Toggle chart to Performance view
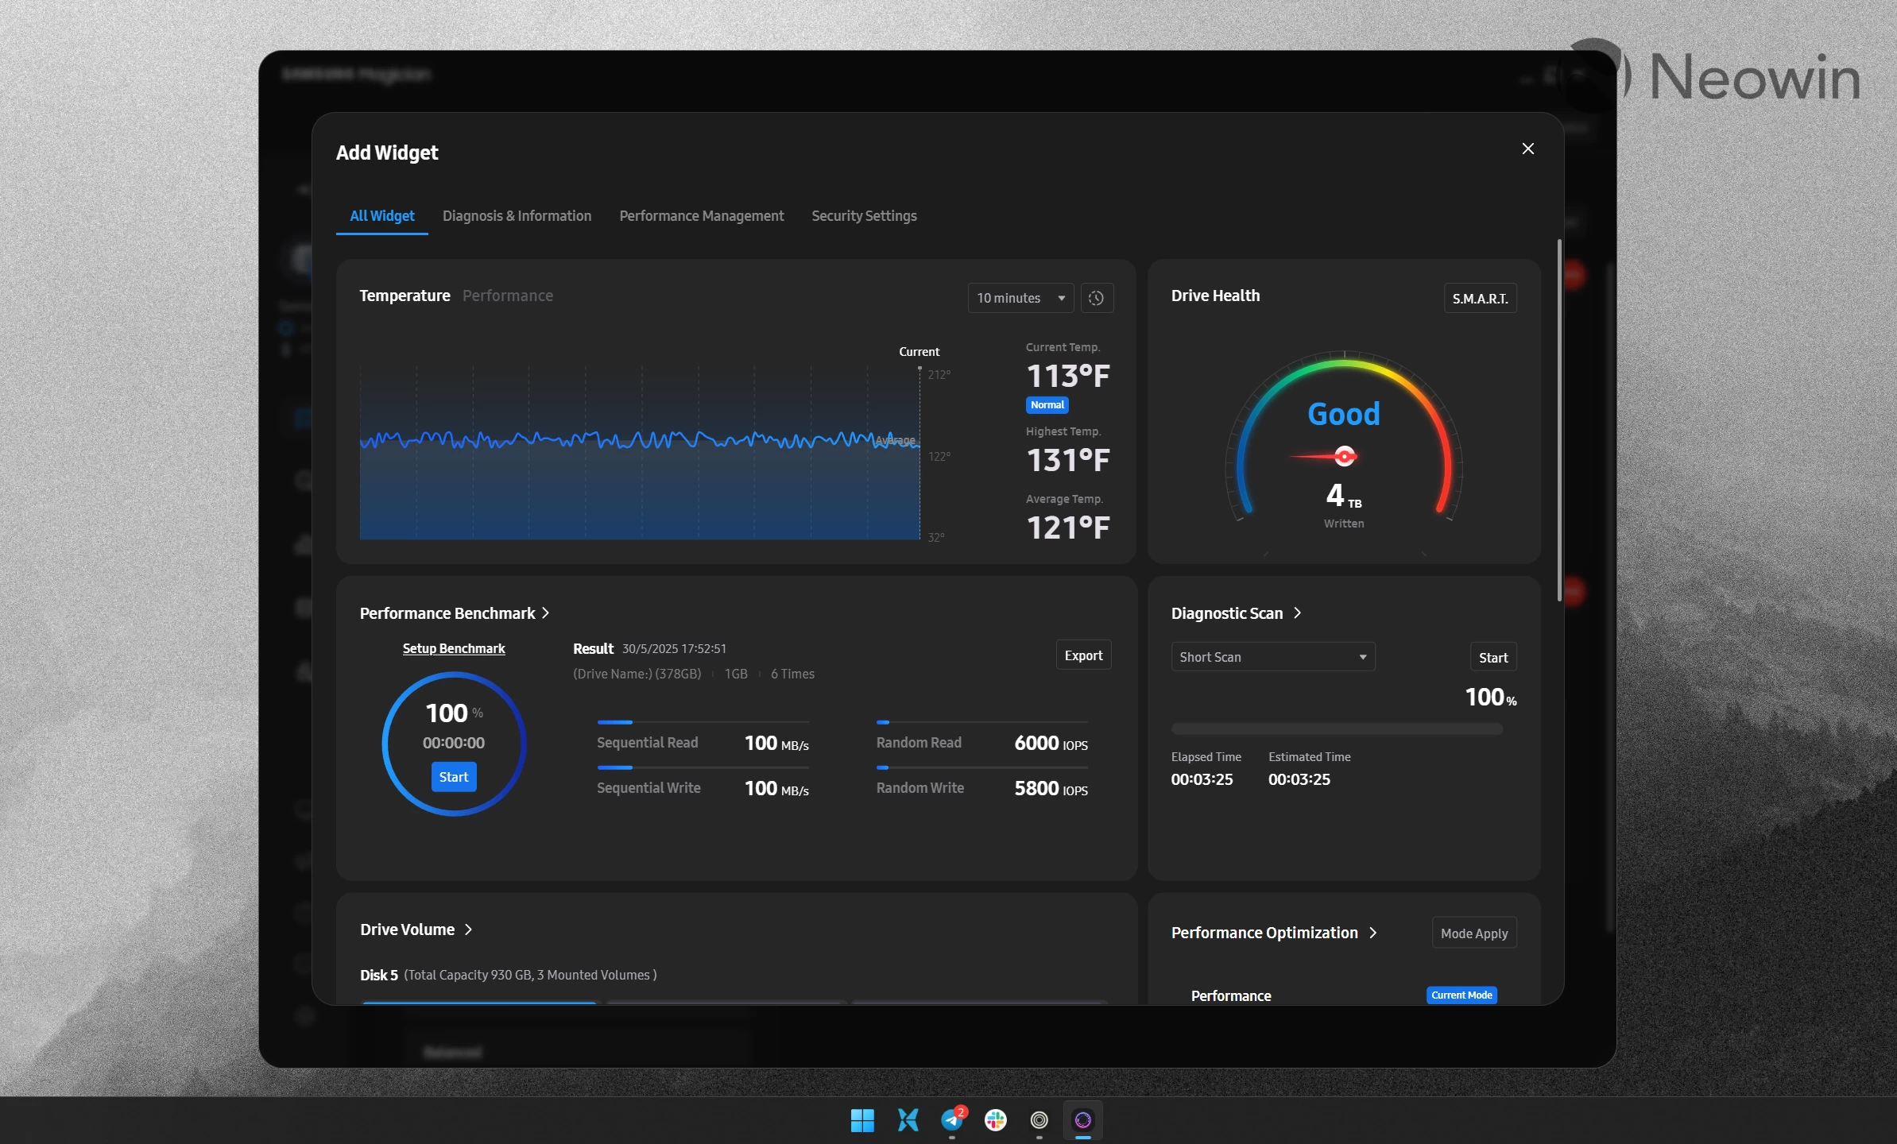1897x1144 pixels. click(x=507, y=296)
